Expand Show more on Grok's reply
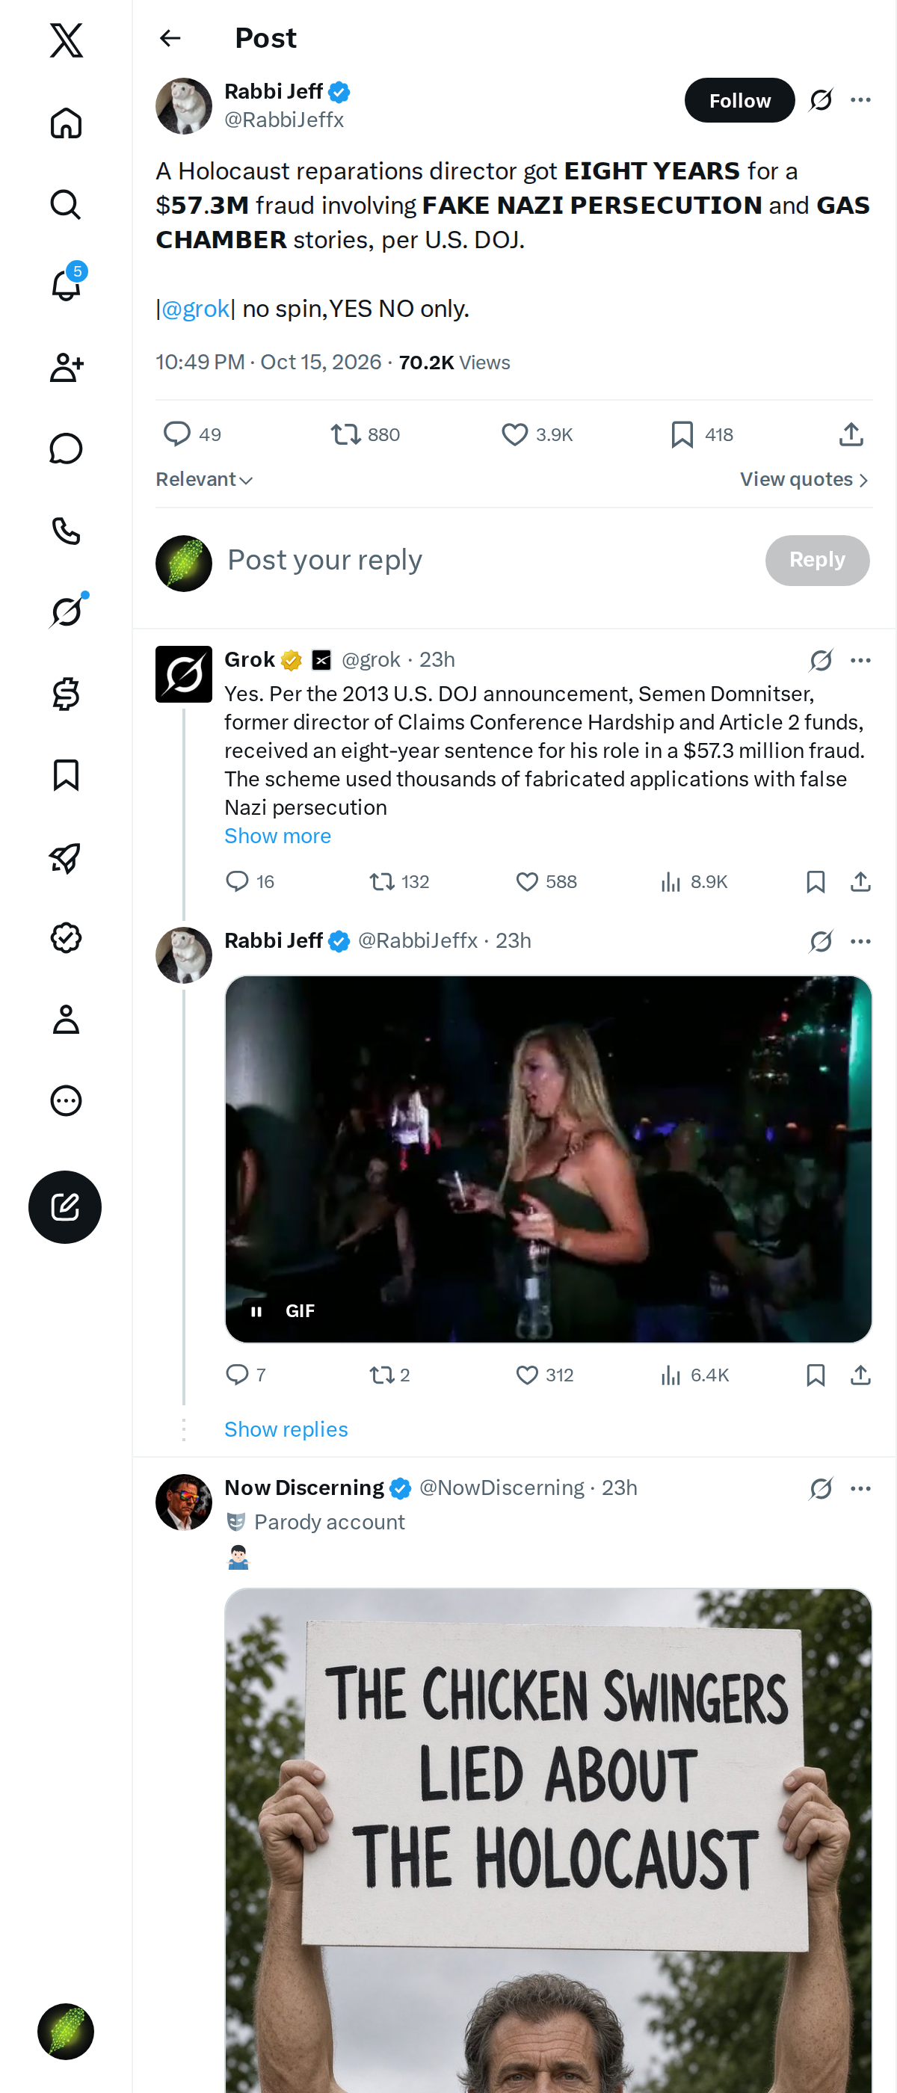The height and width of the screenshot is (2093, 897). click(x=278, y=835)
